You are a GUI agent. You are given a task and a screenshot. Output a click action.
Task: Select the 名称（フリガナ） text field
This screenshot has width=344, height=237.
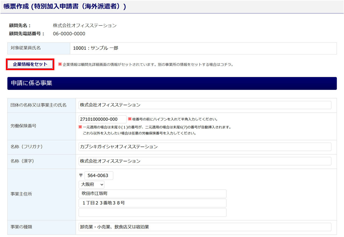pyautogui.click(x=205, y=147)
